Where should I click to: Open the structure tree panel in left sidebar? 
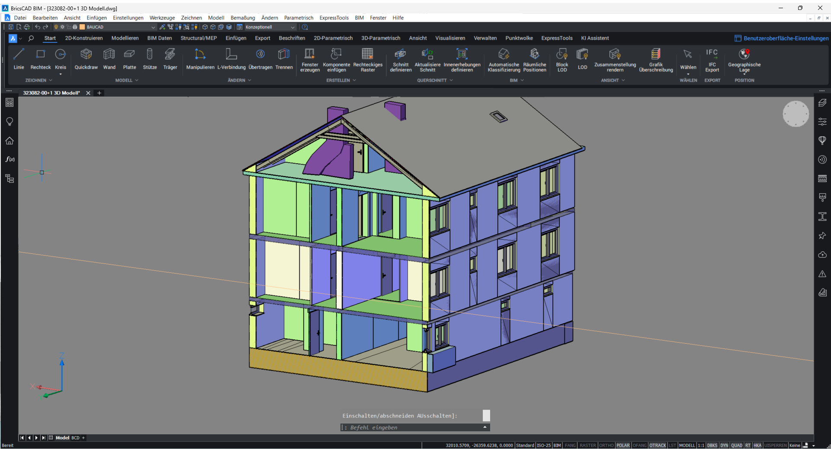click(10, 178)
